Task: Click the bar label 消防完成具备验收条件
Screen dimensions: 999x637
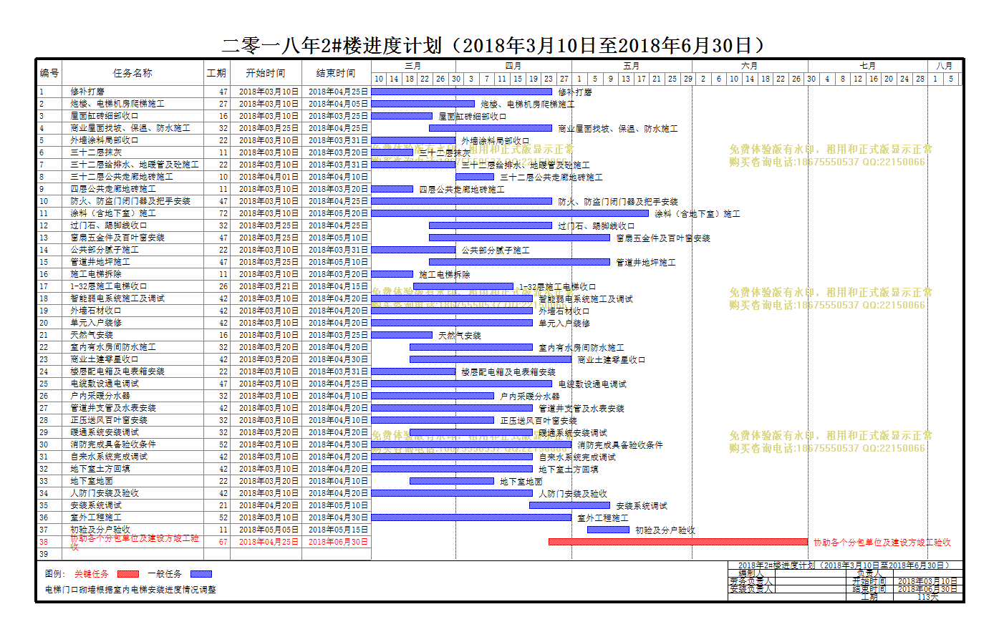Action: [x=620, y=444]
